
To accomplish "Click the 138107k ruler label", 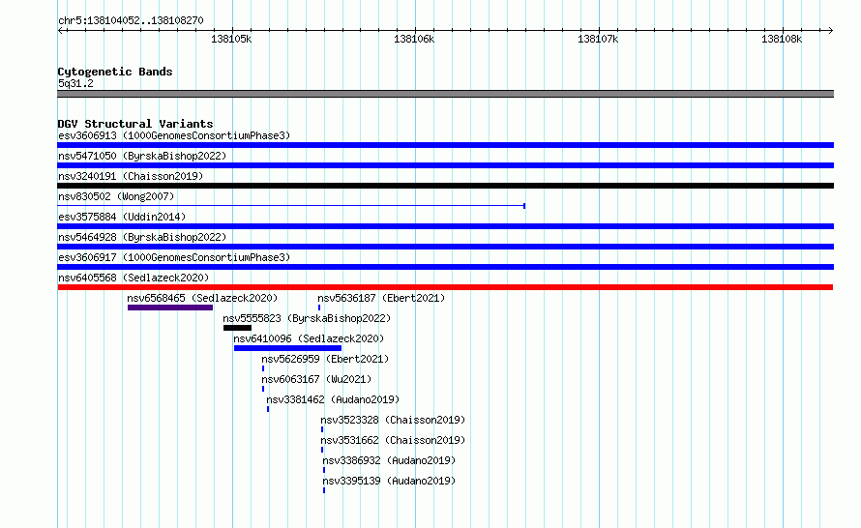I will [598, 39].
